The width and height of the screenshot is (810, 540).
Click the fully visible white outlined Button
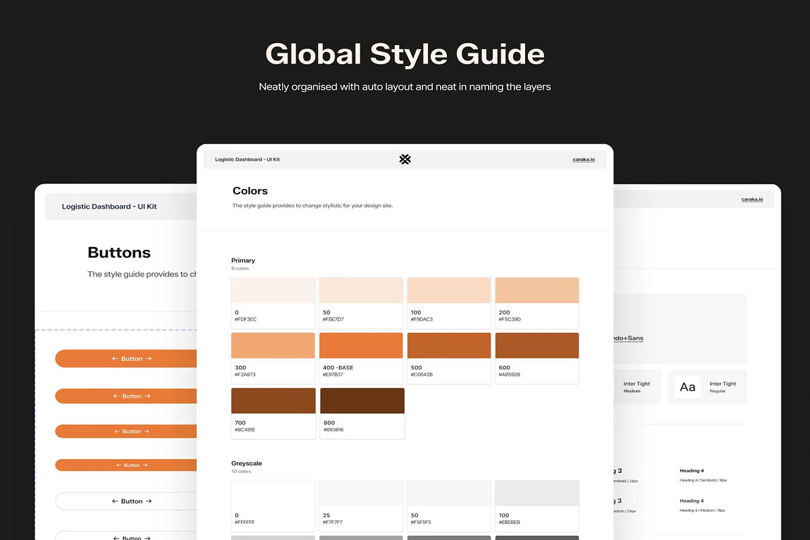click(x=126, y=501)
